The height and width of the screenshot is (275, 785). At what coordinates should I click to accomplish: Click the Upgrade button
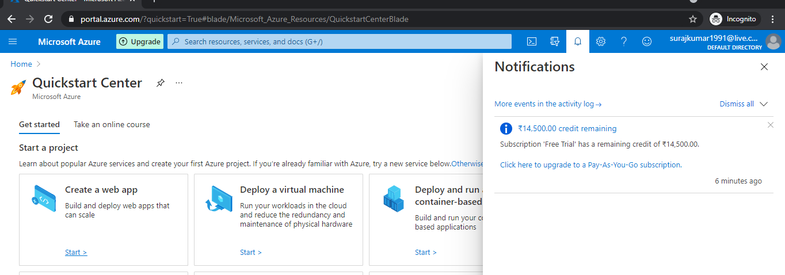140,41
